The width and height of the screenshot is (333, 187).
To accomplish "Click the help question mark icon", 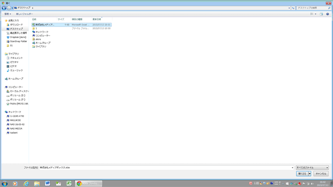I will (x=327, y=14).
